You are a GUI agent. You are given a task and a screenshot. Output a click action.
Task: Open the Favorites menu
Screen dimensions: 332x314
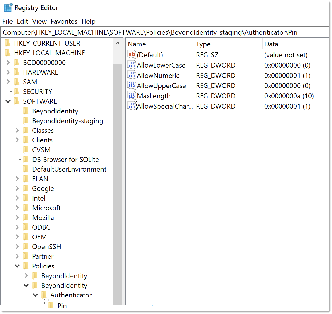point(64,21)
